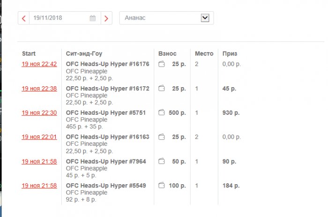Click wallet icon for tournament #16172
Screen dimensions: 328x217
coord(162,88)
